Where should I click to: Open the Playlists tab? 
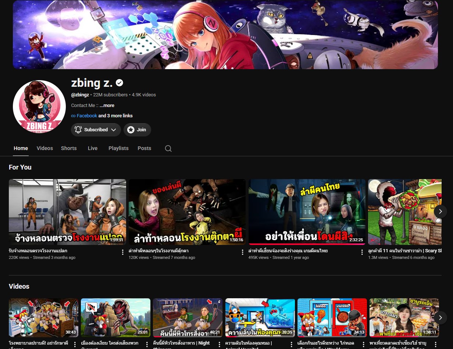pos(118,148)
